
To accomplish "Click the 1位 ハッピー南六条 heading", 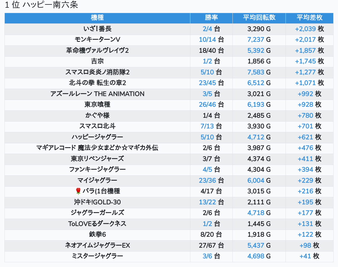I will pyautogui.click(x=42, y=5).
